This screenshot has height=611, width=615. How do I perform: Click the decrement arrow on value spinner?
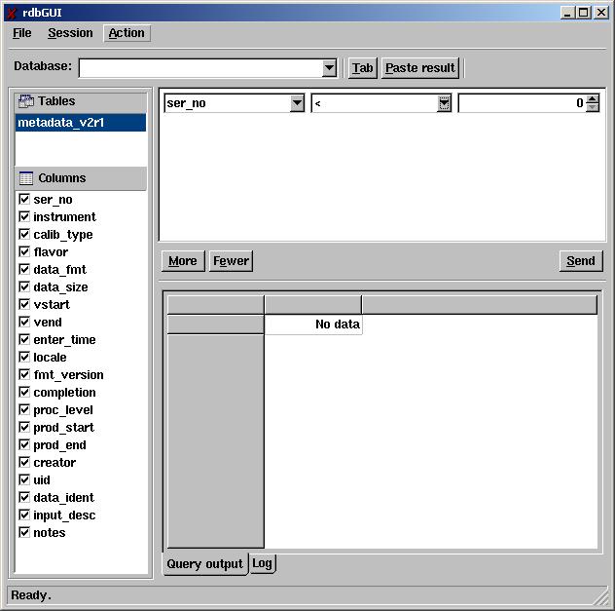593,107
